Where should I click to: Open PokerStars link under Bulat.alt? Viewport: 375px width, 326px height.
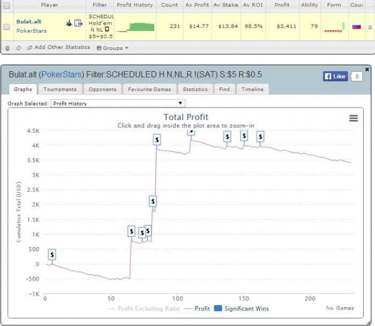pyautogui.click(x=32, y=31)
